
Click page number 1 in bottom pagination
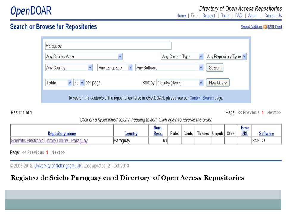tap(47, 152)
